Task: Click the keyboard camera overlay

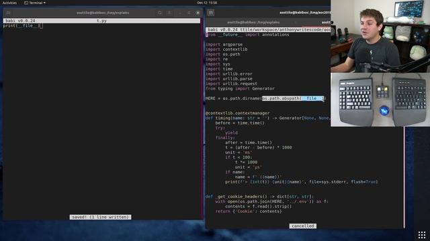Action: [380, 100]
